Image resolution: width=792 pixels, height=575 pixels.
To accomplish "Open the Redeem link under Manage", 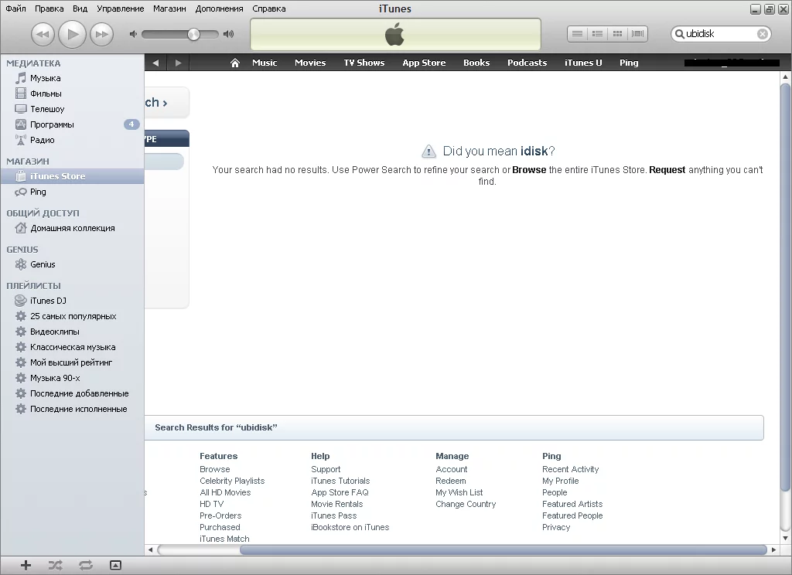I will click(x=451, y=481).
